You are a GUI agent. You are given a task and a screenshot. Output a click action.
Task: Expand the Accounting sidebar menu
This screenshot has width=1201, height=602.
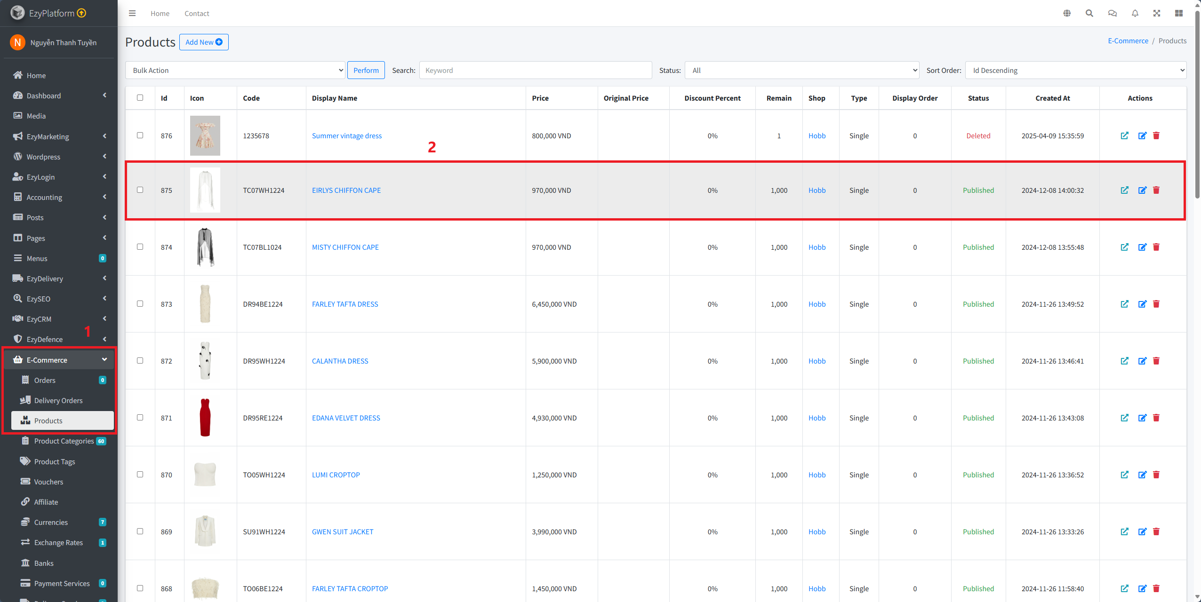59,197
